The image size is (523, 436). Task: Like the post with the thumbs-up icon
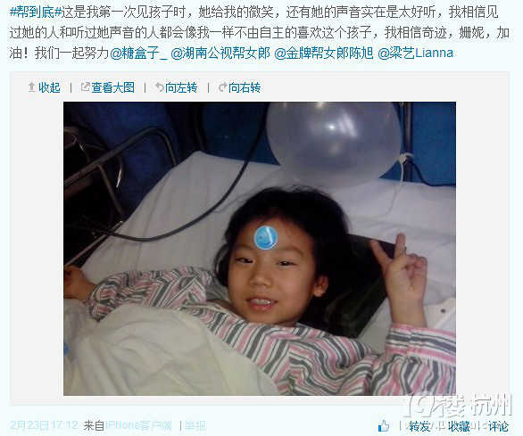[x=384, y=425]
